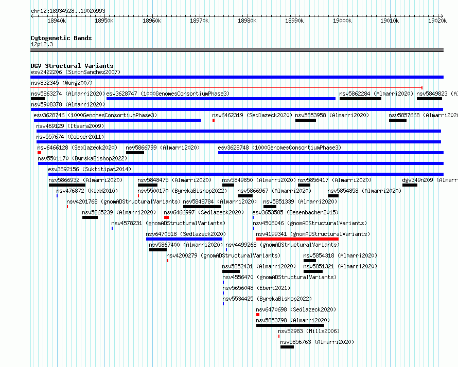The height and width of the screenshot is (367, 458).
Task: Click the nsv6462319 (Sedlazeck2020) red marker
Action: coord(214,120)
